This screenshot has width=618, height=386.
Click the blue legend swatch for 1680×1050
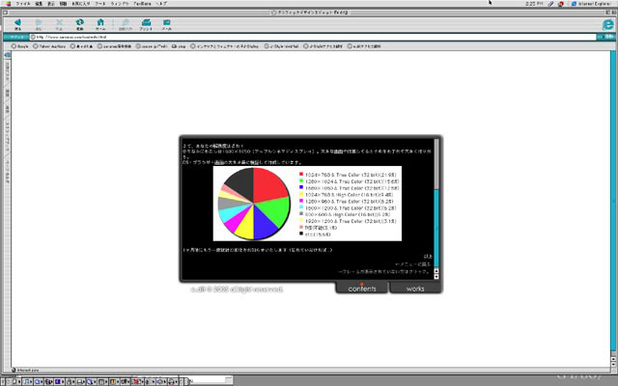(301, 187)
